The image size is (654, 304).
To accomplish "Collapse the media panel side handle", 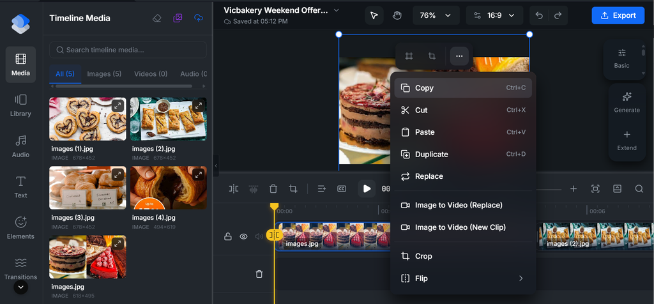I will tap(216, 165).
